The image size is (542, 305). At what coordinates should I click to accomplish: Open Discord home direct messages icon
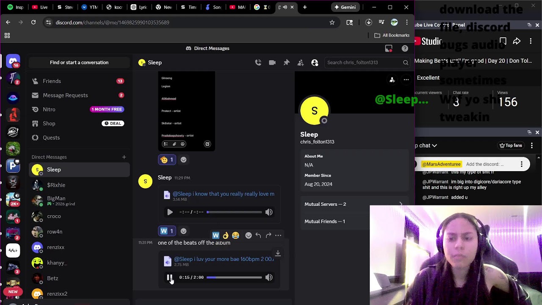click(13, 61)
